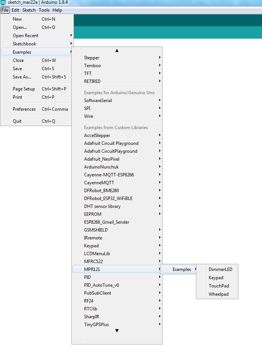262x355 pixels.
Task: Select the Examples item under MPR121
Action: (x=179, y=269)
